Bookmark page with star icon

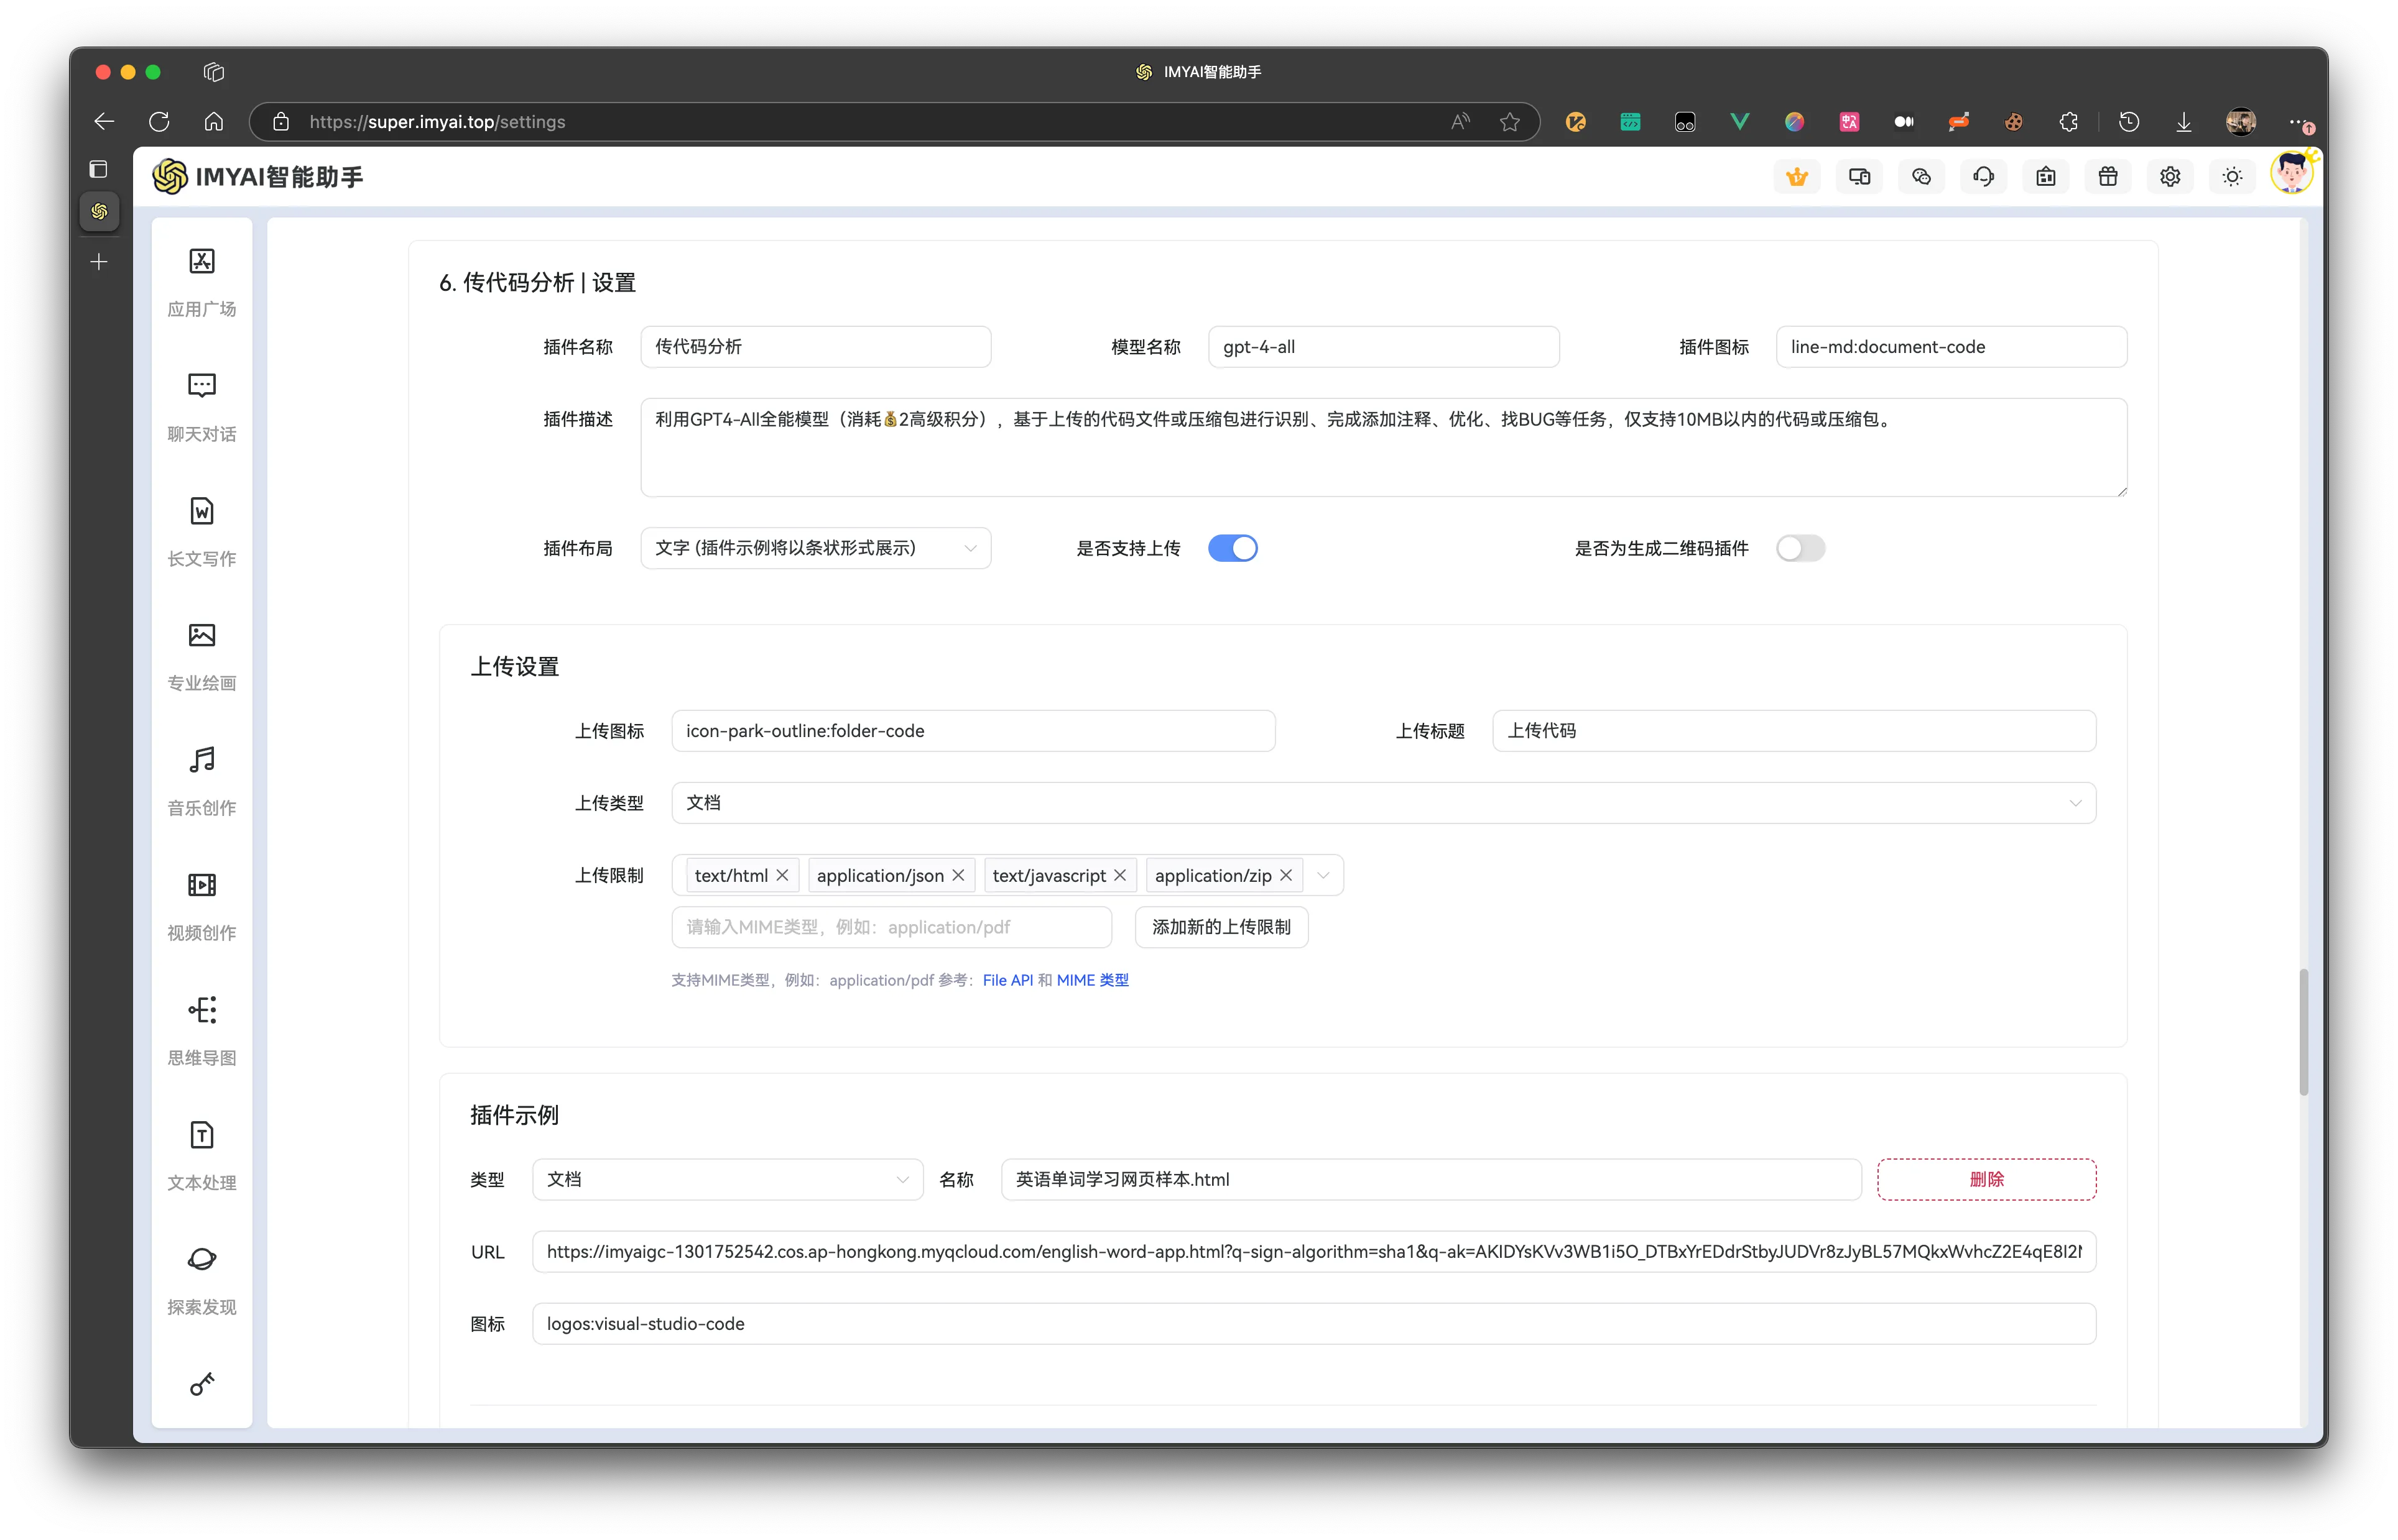[x=1509, y=122]
